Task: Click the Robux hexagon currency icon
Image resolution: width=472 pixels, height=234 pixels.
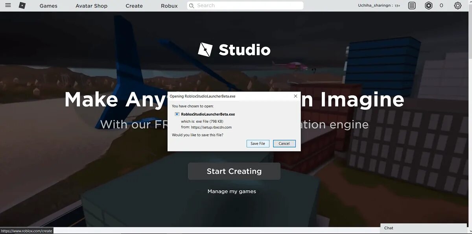Action: (x=428, y=5)
